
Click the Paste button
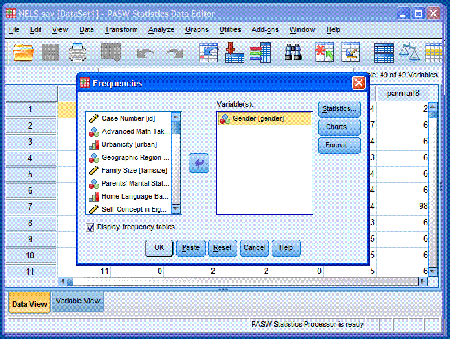191,248
